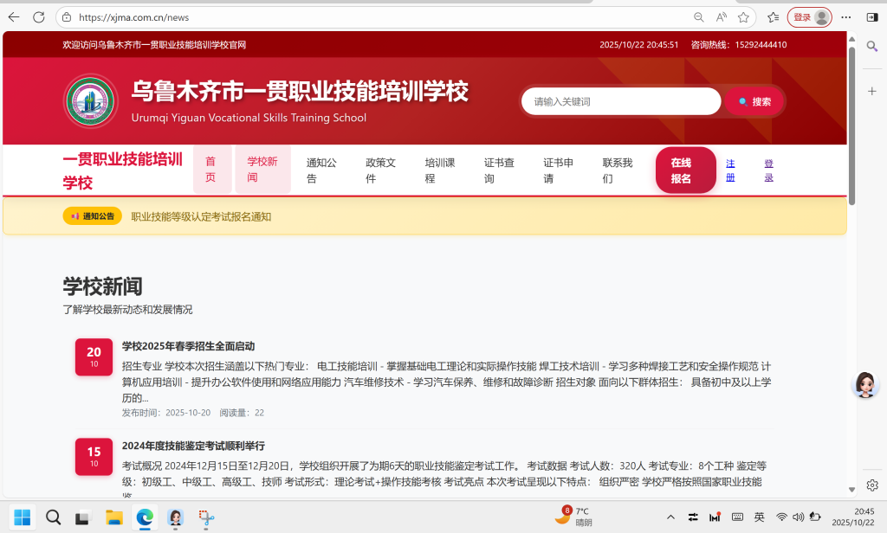Refresh the page with the reload icon
The width and height of the screenshot is (887, 533).
click(x=39, y=17)
